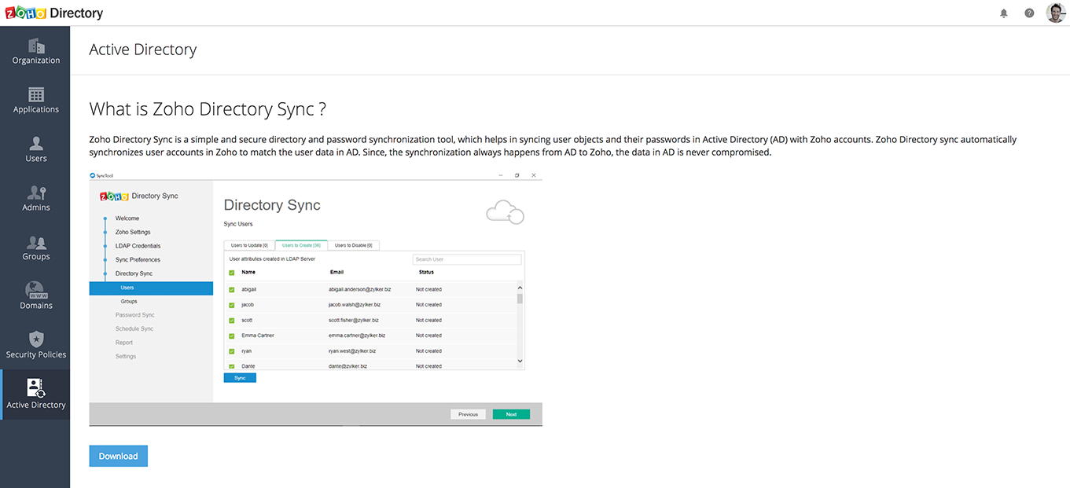The width and height of the screenshot is (1070, 488).
Task: Download the Zoho Directory Sync tool
Action: [118, 456]
